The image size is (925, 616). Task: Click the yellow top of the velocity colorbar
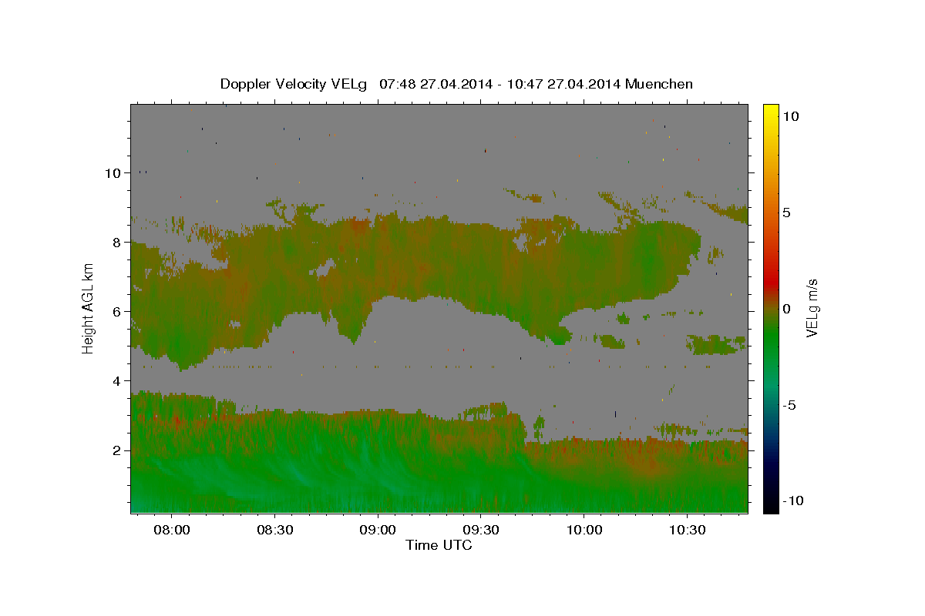tap(771, 109)
